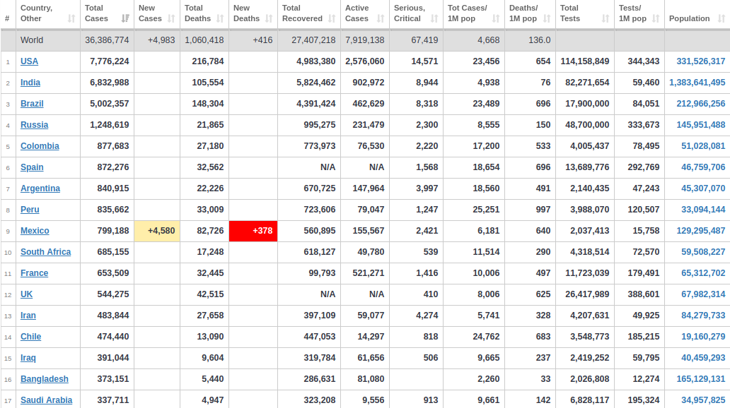
Task: Sort by Serious, Critical arrow icon
Action: [x=434, y=18]
